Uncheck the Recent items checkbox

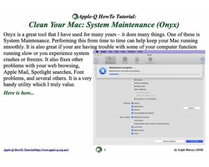tap(133, 130)
